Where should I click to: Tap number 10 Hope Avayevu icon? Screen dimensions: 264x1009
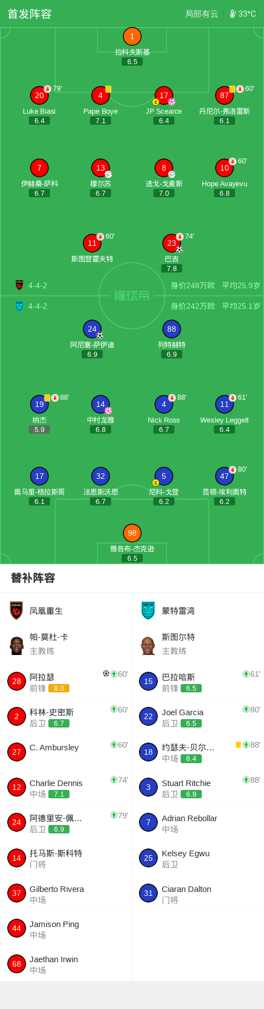[x=225, y=168]
